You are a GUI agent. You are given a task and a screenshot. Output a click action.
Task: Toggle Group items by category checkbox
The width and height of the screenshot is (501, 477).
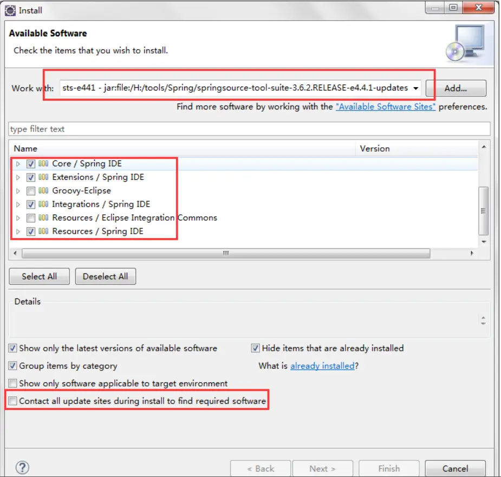[13, 365]
